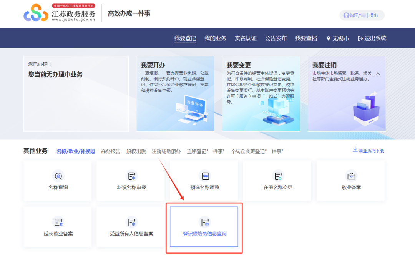Click the 歇业备案 briefcase icon
Screen dimensions: 415x264
[x=351, y=176]
